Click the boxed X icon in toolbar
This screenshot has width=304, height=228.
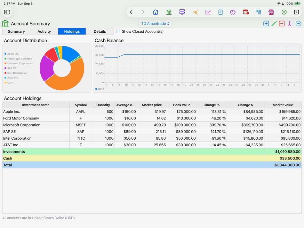pos(296,12)
